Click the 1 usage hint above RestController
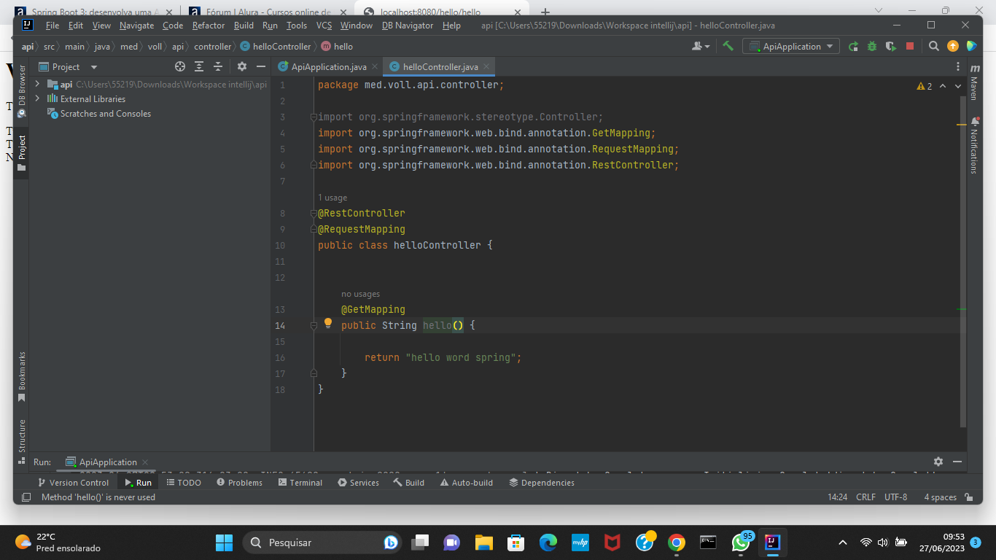The height and width of the screenshot is (560, 996). pos(332,198)
